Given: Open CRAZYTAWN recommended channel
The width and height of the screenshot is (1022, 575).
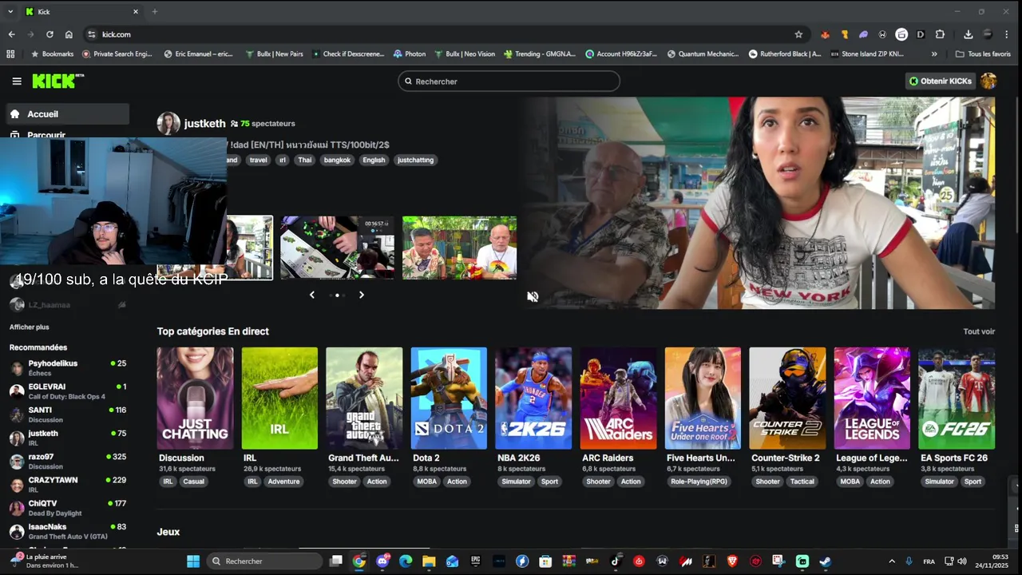Looking at the screenshot, I should tap(67, 485).
